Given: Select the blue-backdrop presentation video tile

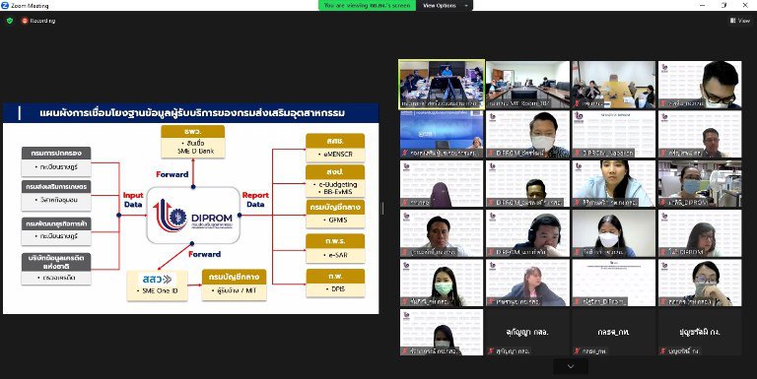Looking at the screenshot, I should click(x=442, y=134).
